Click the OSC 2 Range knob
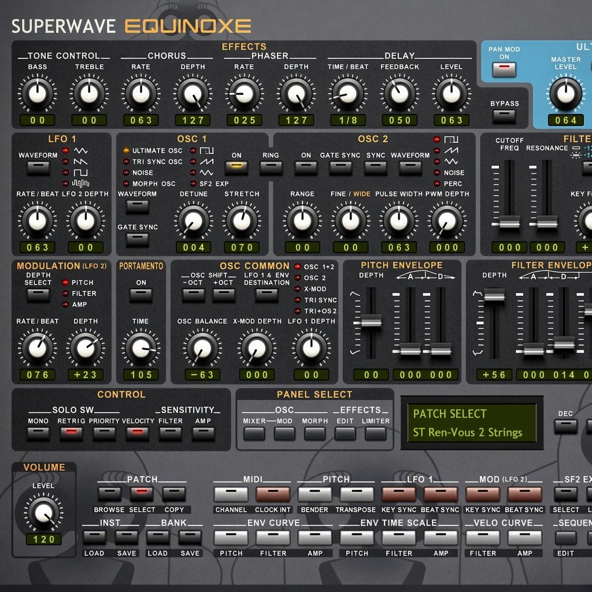Viewport: 592px width, 592px height. pyautogui.click(x=302, y=221)
